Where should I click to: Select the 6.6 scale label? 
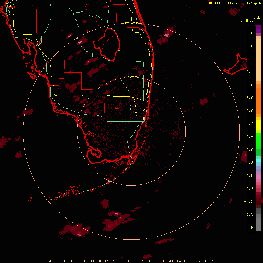(250, 85)
